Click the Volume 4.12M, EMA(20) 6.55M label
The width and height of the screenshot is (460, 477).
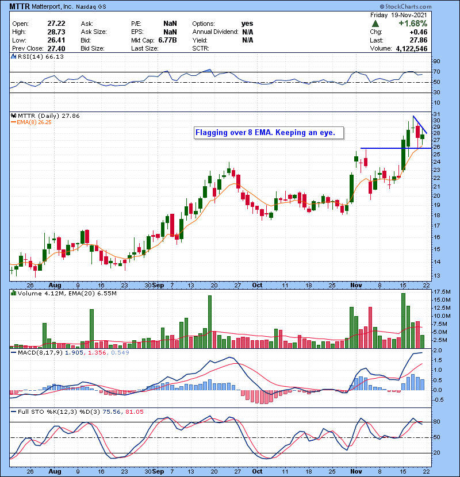pyautogui.click(x=67, y=293)
